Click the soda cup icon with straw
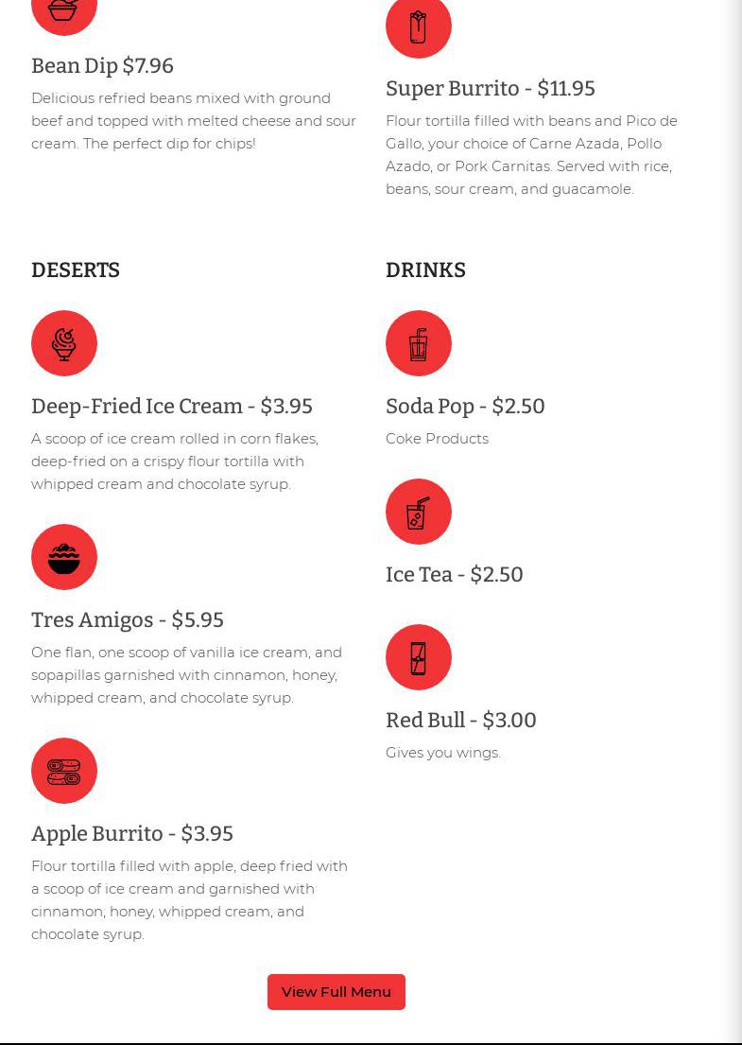 pyautogui.click(x=418, y=343)
